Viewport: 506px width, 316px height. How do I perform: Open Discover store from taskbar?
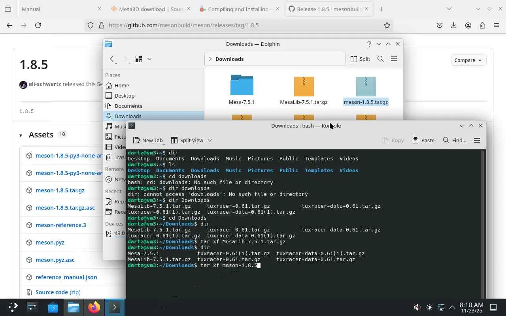pos(53,307)
